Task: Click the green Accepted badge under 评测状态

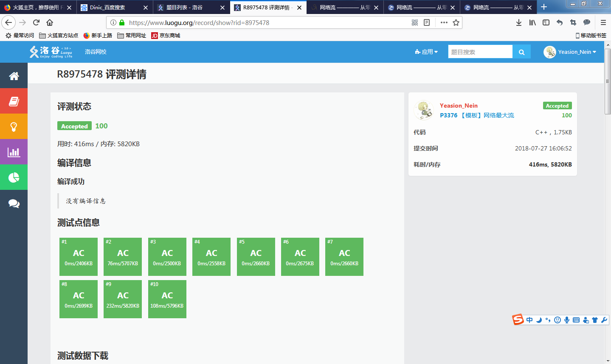Action: click(74, 126)
